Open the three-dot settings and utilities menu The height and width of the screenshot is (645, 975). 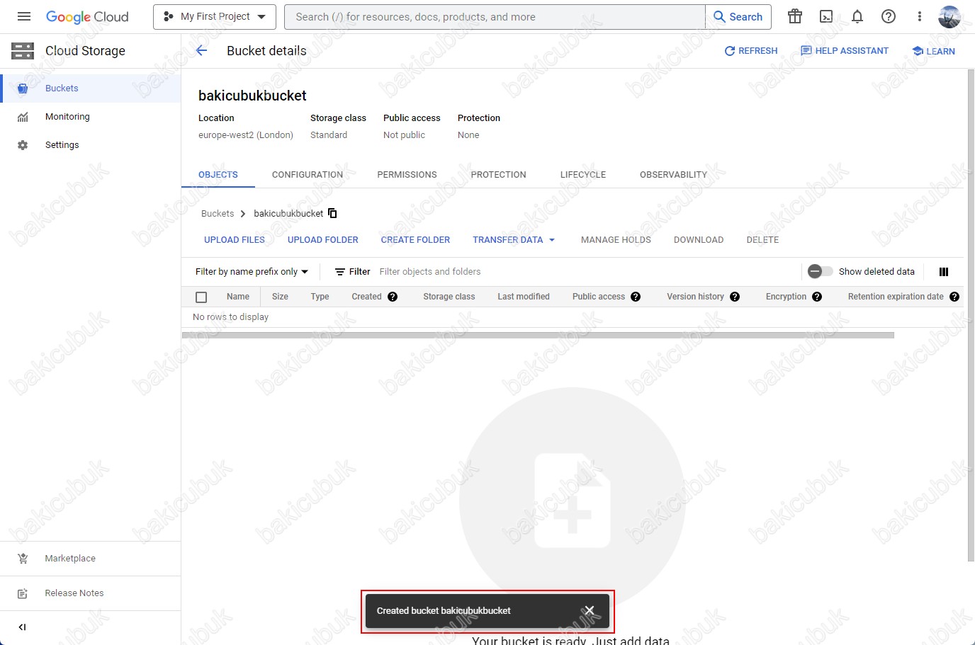pyautogui.click(x=920, y=16)
